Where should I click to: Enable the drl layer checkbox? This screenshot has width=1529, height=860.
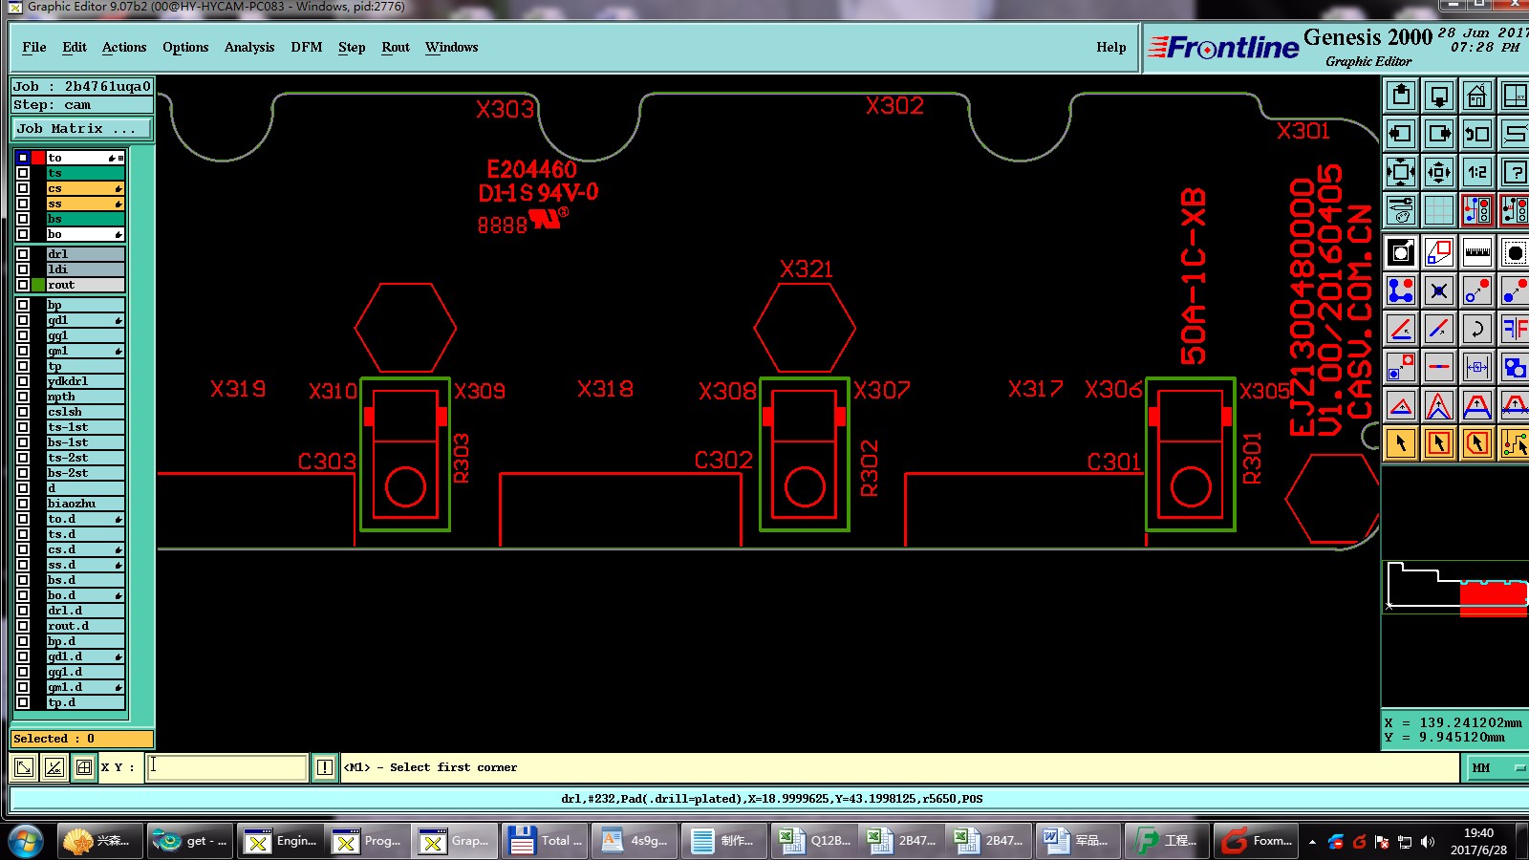[23, 254]
